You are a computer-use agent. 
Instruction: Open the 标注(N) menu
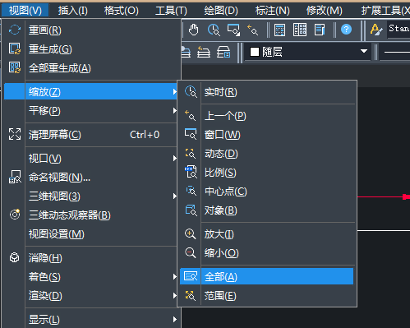point(273,11)
